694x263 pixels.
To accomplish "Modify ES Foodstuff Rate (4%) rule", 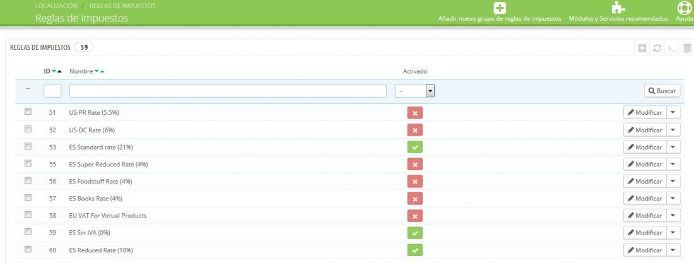I will coord(645,181).
